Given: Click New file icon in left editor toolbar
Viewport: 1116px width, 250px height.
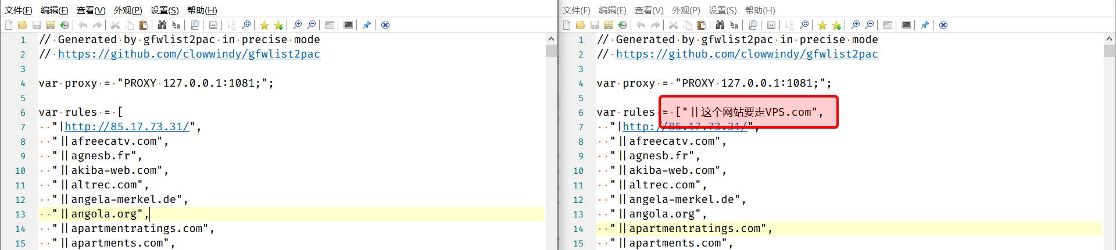Looking at the screenshot, I should (x=9, y=25).
